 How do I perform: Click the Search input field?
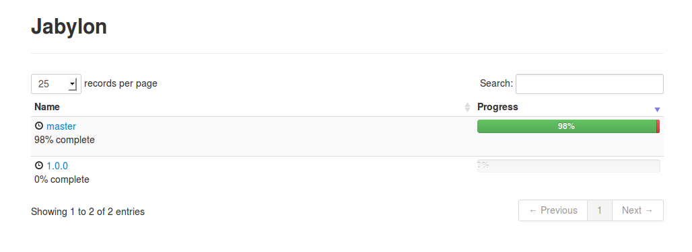(x=590, y=84)
